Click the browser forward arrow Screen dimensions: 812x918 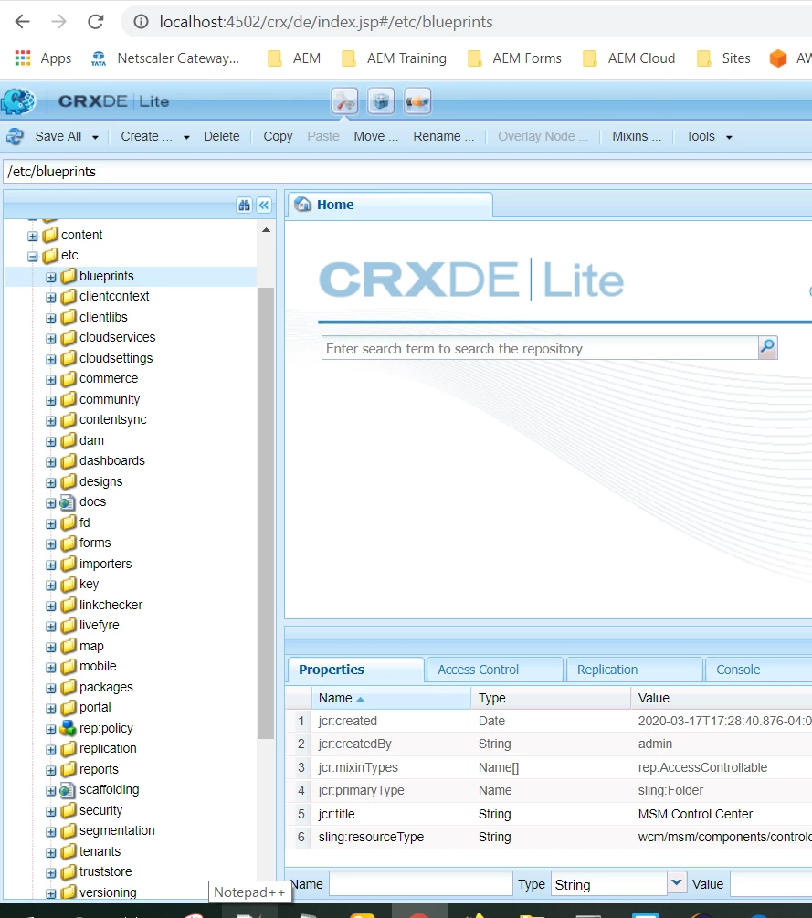58,22
